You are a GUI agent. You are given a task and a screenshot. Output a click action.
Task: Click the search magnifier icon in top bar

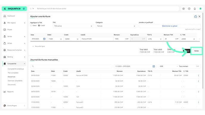31,9
